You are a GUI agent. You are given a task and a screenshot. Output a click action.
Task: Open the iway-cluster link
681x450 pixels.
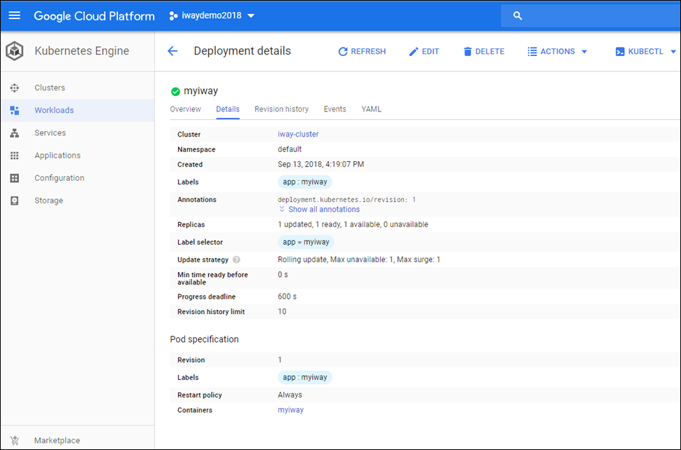(x=298, y=134)
